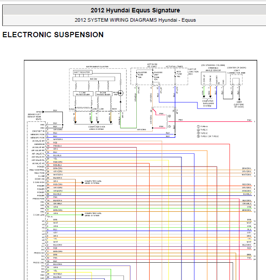Click the 'B-CAN TRANSCEIVER' block
The image size is (266, 280).
click(104, 93)
